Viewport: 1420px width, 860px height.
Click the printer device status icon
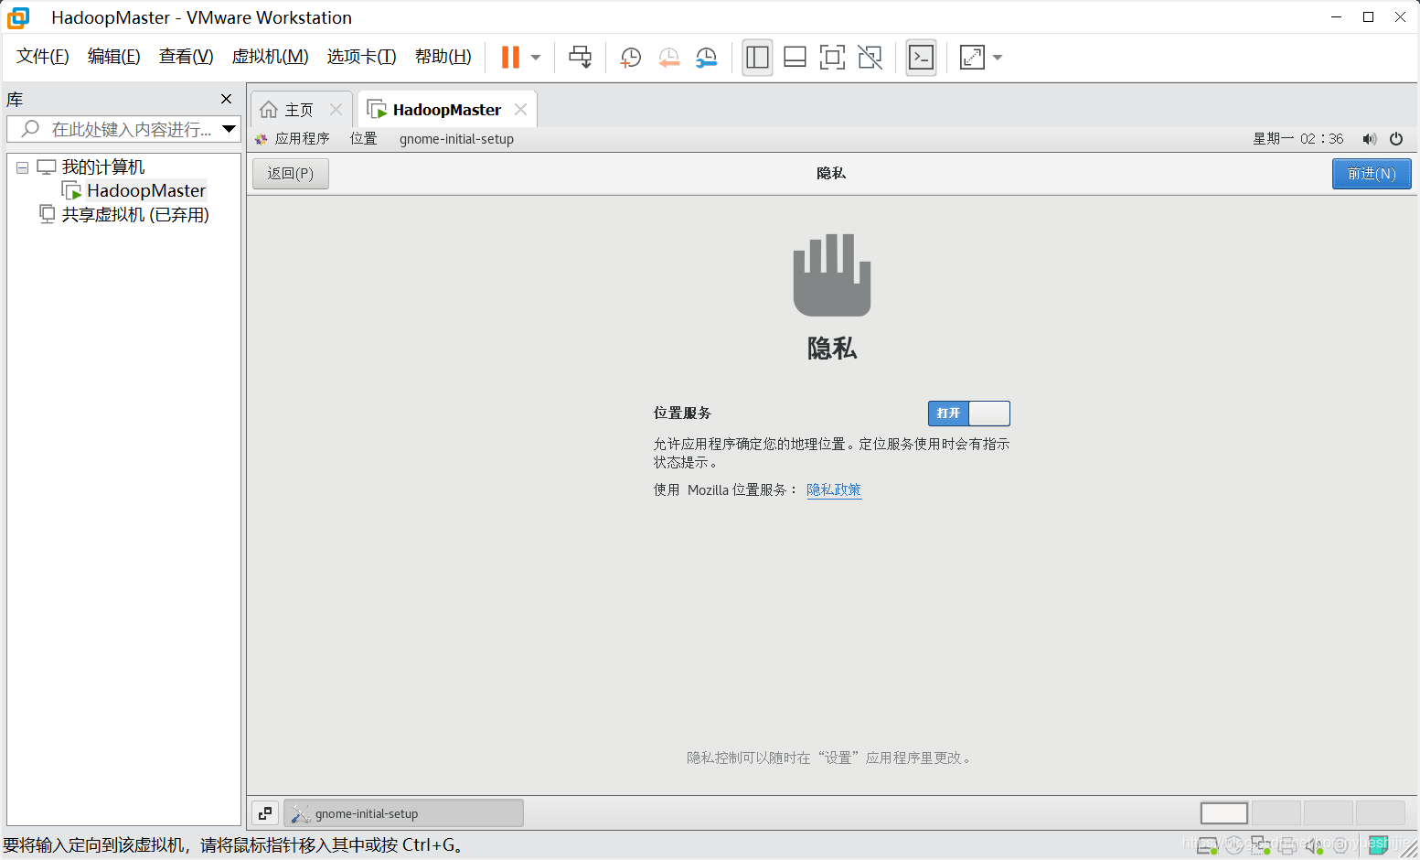1287,846
